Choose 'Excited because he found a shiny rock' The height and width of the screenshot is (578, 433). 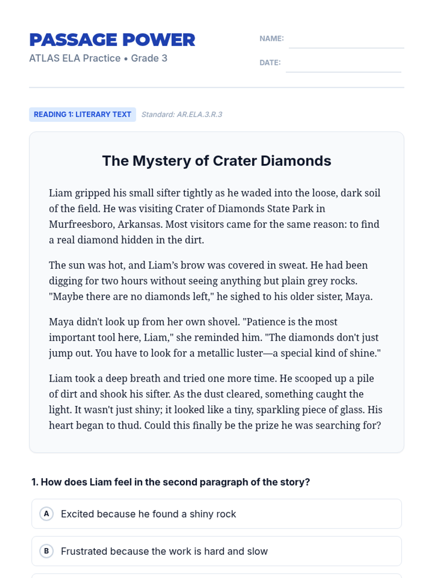coord(216,514)
